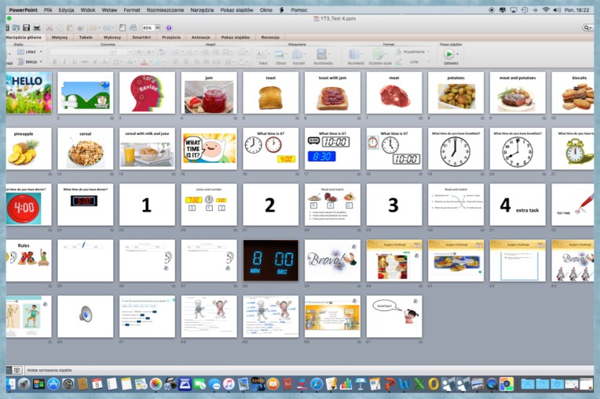The image size is (600, 399).
Task: Select the 8 MIN 00 SEC timer slide
Action: (270, 260)
